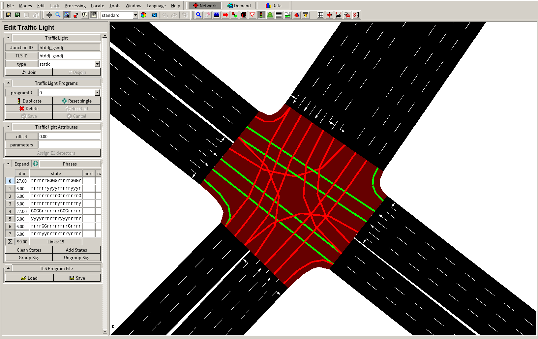Toggle the red cross icon beside the grid toggle
Viewport: 538px width, 339px height.
click(329, 15)
